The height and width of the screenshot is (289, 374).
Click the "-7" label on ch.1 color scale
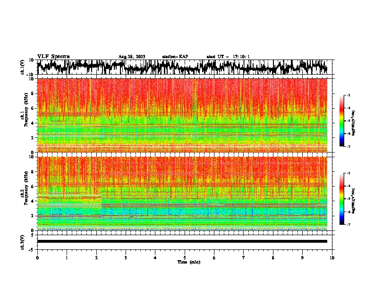[348, 146]
